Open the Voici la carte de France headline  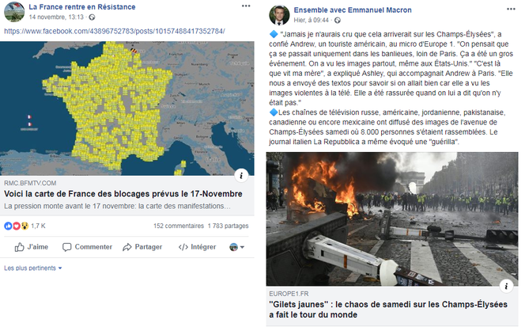[x=123, y=194]
